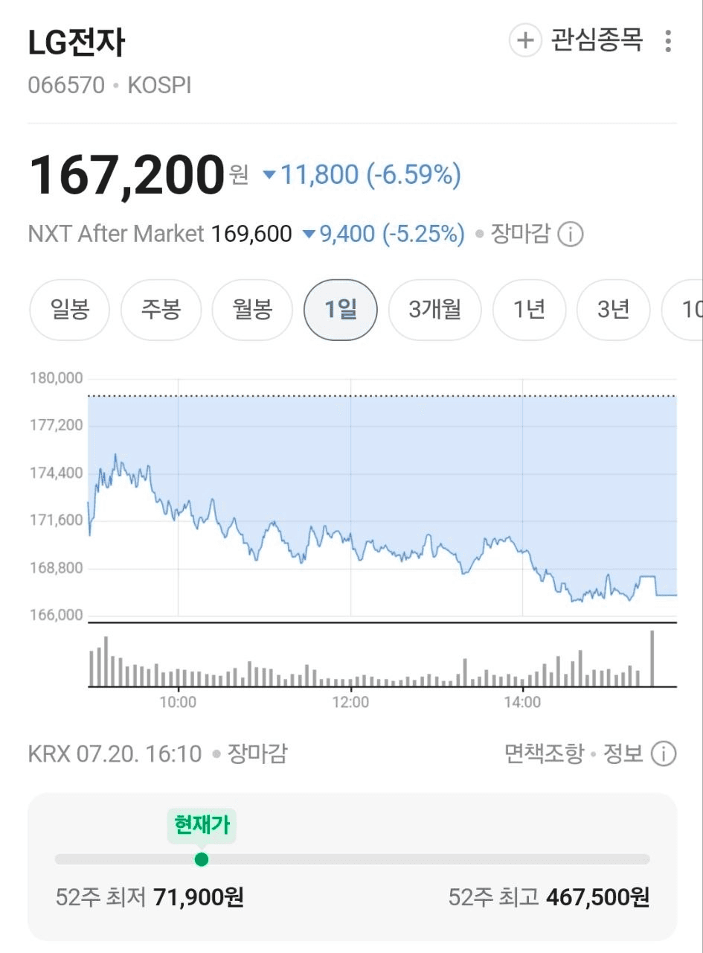Tap the partially visible 10년 tab
Image resolution: width=703 pixels, height=953 pixels.
pyautogui.click(x=683, y=310)
